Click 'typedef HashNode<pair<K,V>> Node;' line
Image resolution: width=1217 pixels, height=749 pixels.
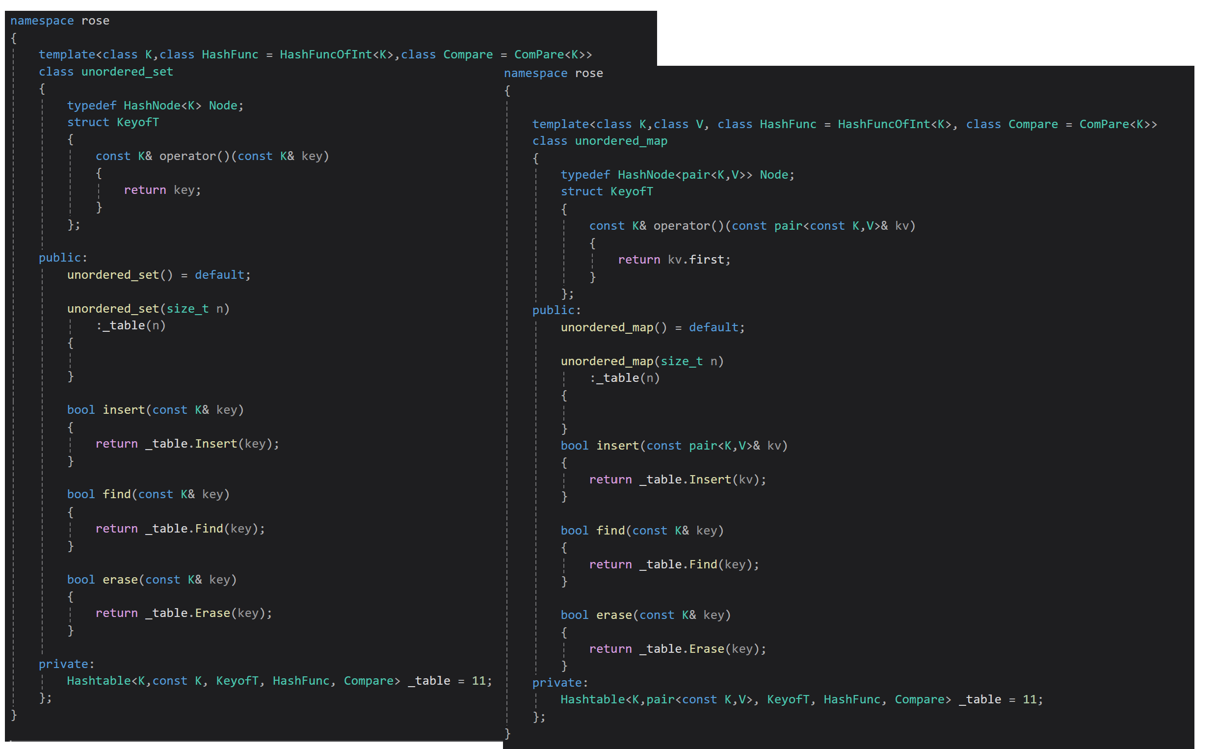coord(677,175)
